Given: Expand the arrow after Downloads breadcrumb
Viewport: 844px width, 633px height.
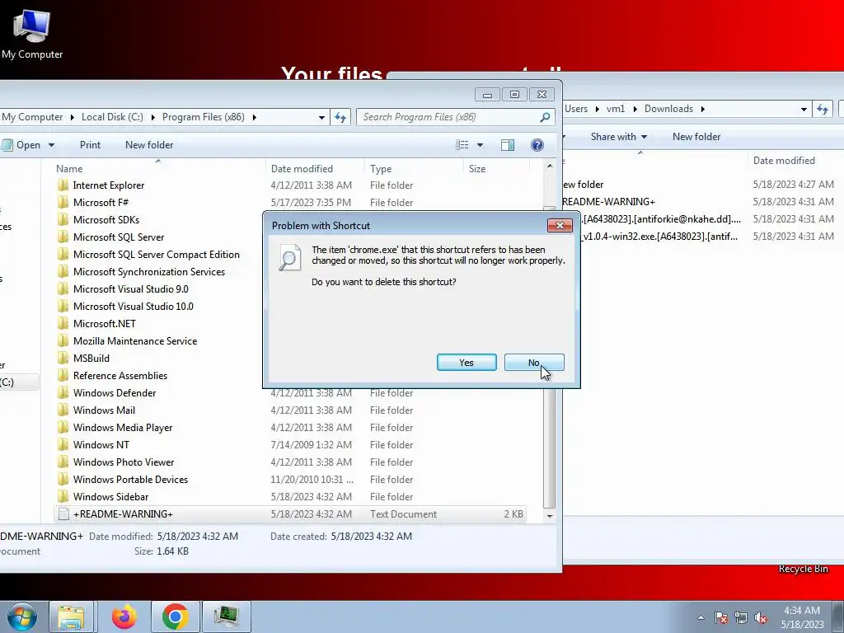Looking at the screenshot, I should coord(702,109).
